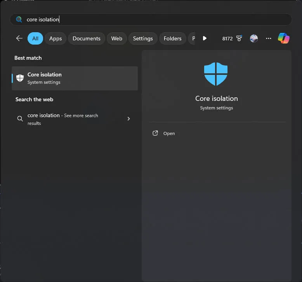
Task: Expand web result with chevron arrow
Action: (x=128, y=119)
